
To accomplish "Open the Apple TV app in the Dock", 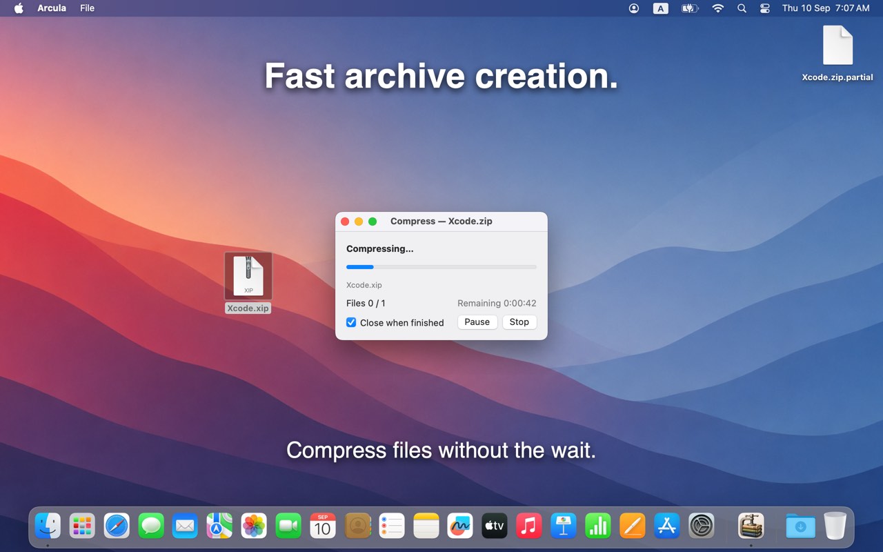I will click(495, 526).
